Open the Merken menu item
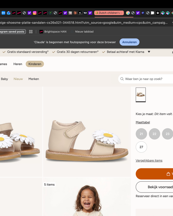This screenshot has width=173, height=216. [34, 79]
